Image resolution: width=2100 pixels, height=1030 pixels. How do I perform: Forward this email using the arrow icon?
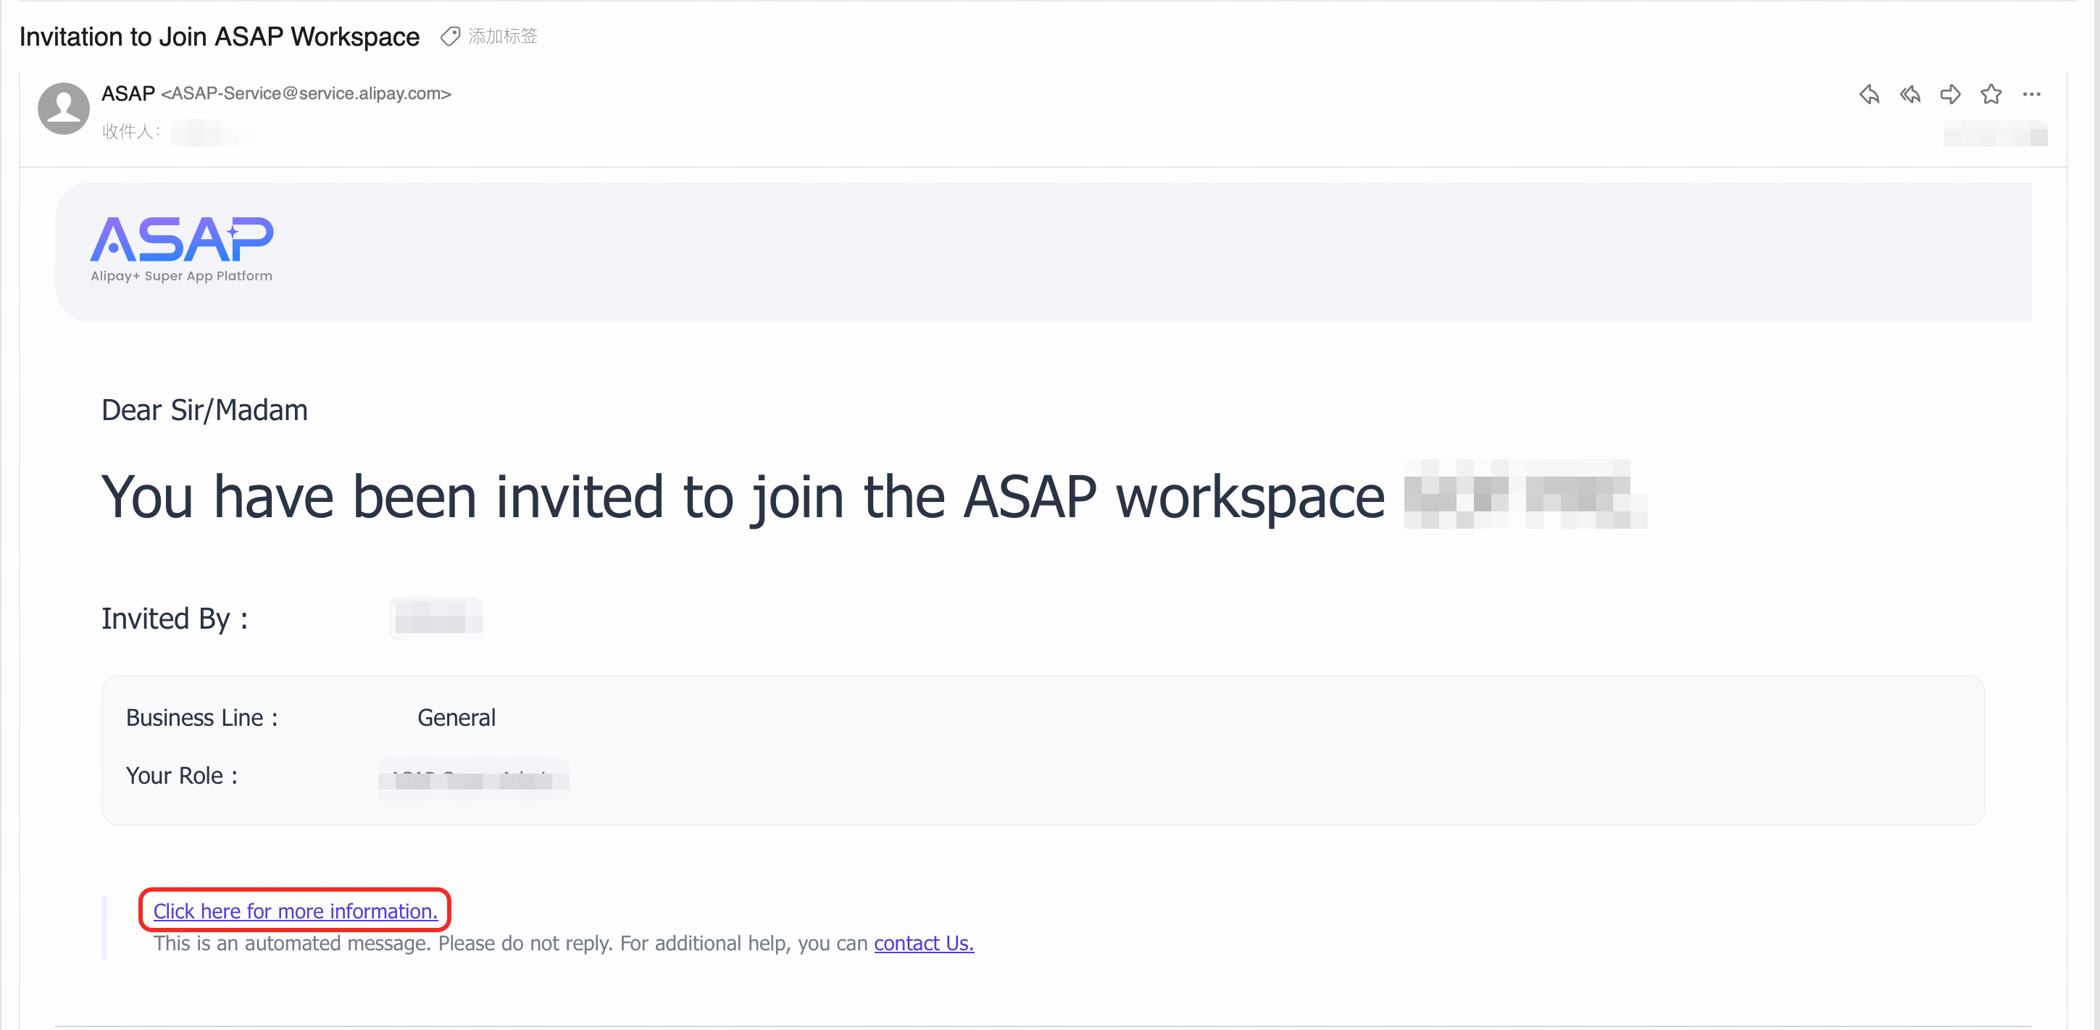click(x=1950, y=94)
